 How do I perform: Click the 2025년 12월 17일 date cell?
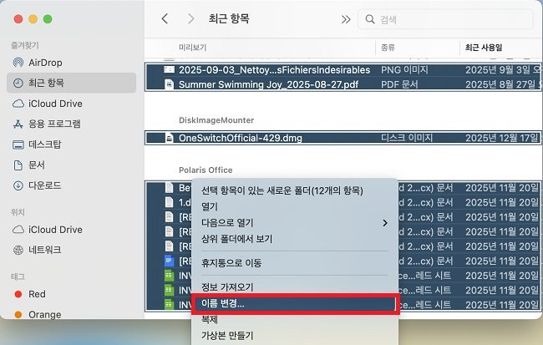pos(502,138)
